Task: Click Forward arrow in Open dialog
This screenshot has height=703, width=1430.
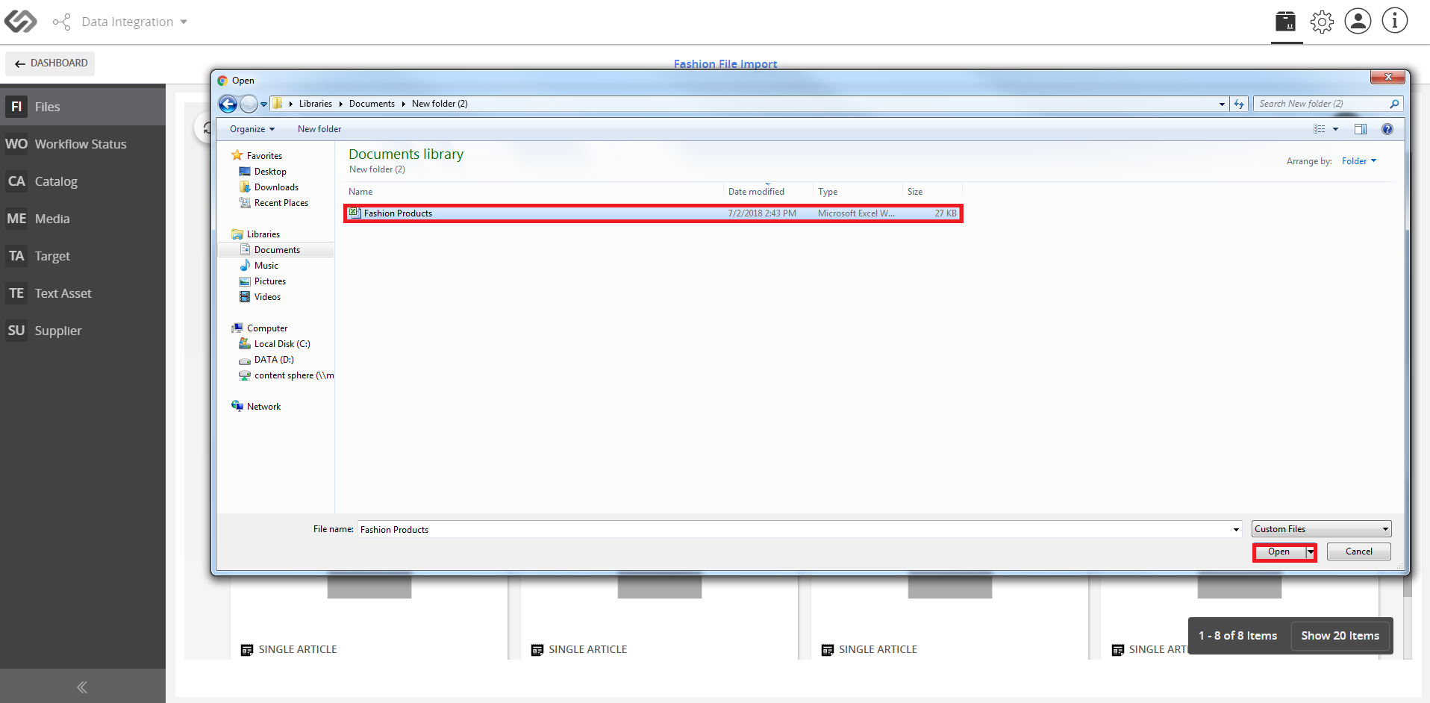Action: (x=249, y=104)
